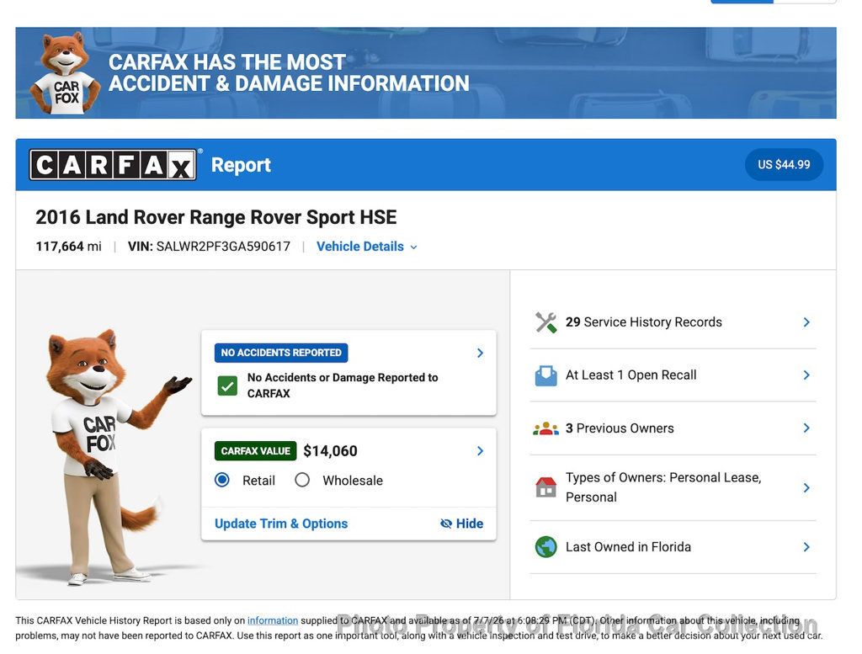Open the information hyperlink in disclaimer
862x654 pixels.
coord(273,620)
